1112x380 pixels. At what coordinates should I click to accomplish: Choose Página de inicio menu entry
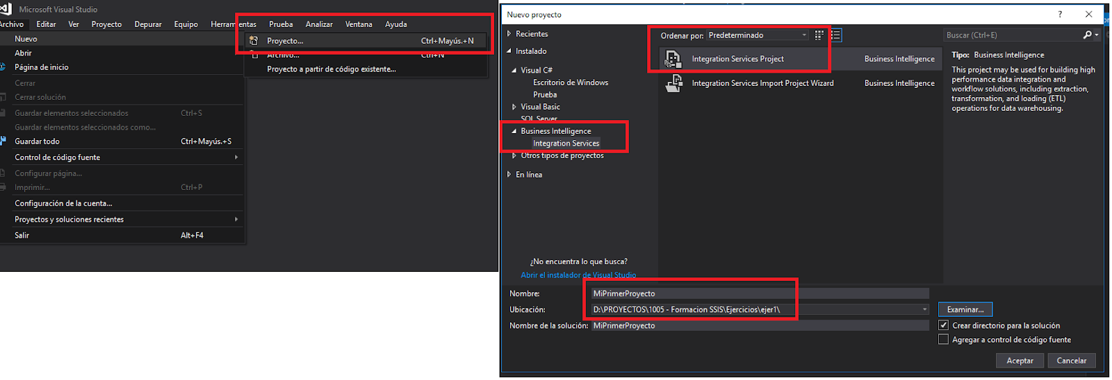[122, 67]
